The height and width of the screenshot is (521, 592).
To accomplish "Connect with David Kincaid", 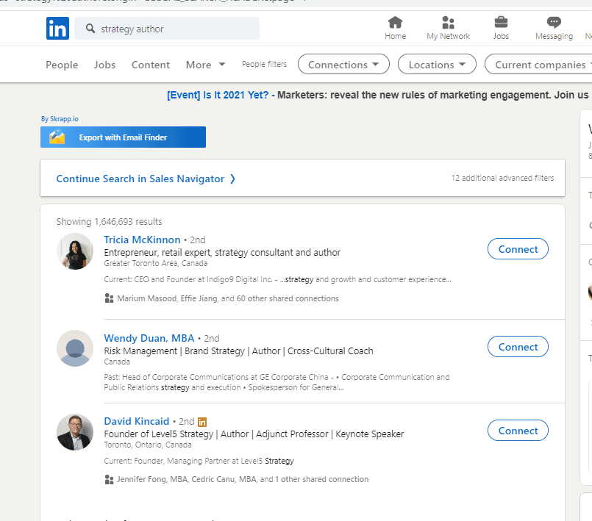I will point(518,431).
